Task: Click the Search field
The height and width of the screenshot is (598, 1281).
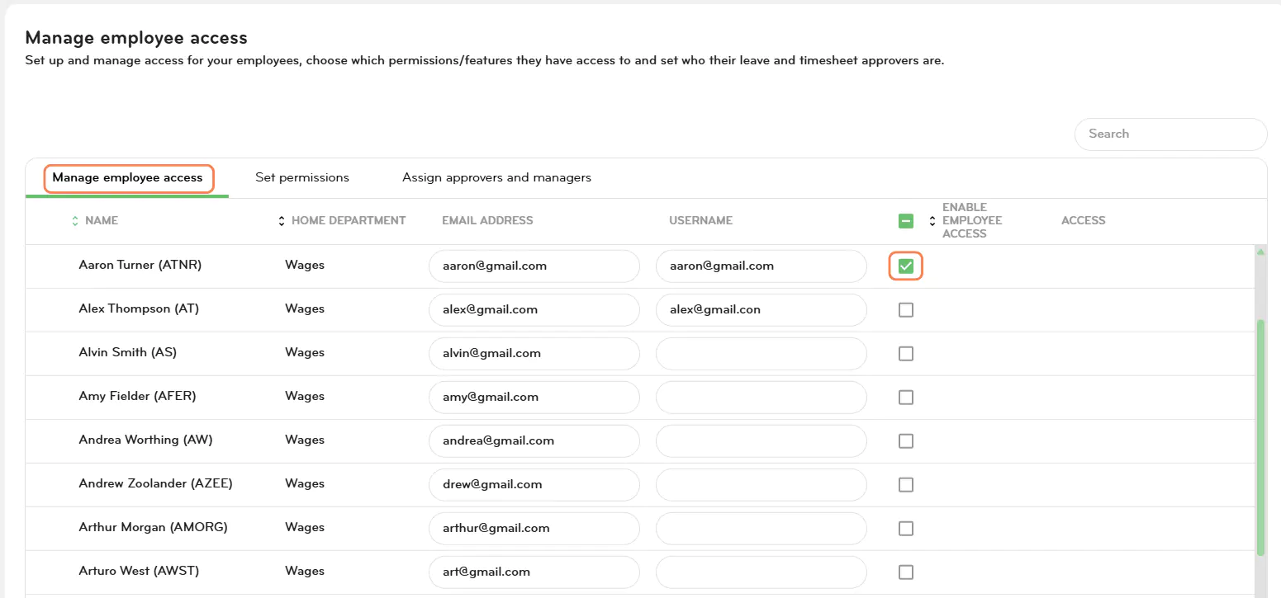Action: [1170, 134]
